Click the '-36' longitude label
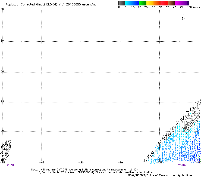 click(120, 163)
